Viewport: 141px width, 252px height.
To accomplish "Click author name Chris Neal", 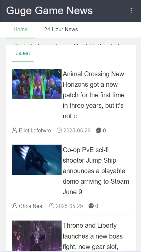I will coord(31,206).
